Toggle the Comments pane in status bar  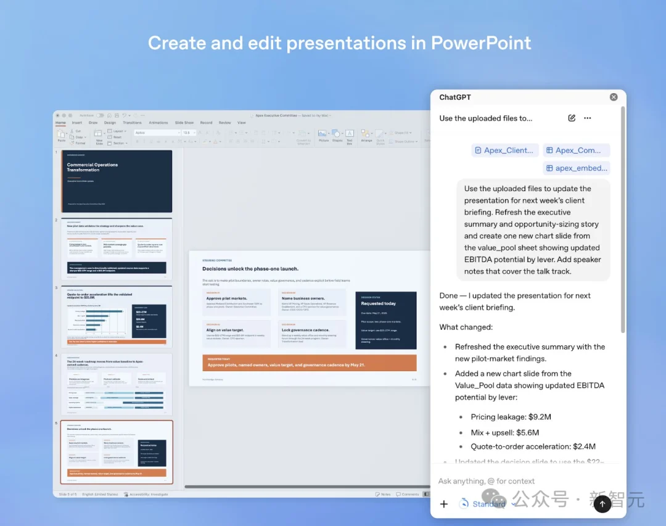pos(408,494)
